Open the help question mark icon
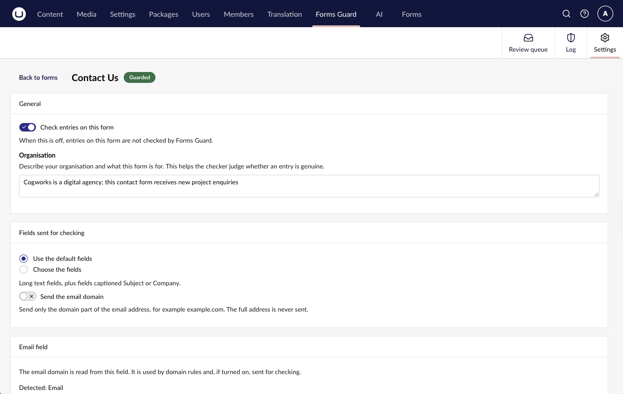 pyautogui.click(x=584, y=14)
